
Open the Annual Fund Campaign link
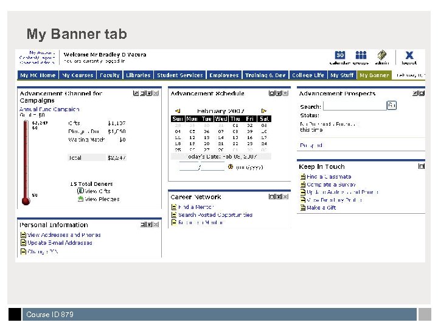[x=49, y=109]
